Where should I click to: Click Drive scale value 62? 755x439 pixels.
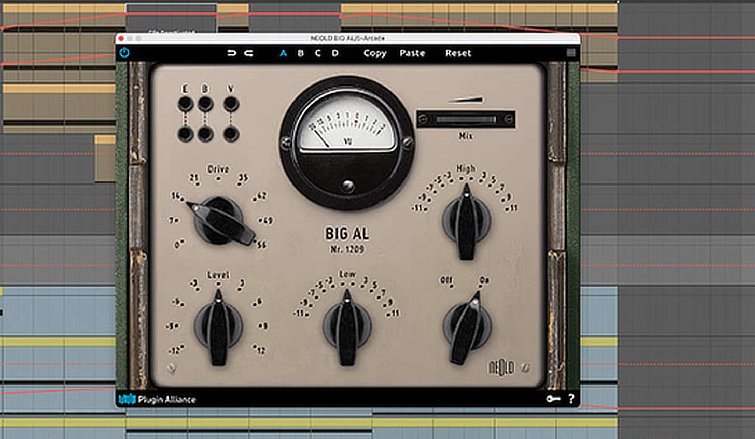click(261, 196)
